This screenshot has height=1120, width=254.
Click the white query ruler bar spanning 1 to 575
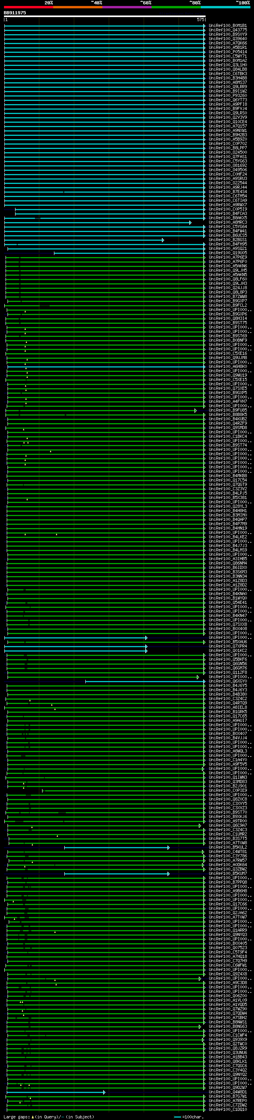click(105, 17)
